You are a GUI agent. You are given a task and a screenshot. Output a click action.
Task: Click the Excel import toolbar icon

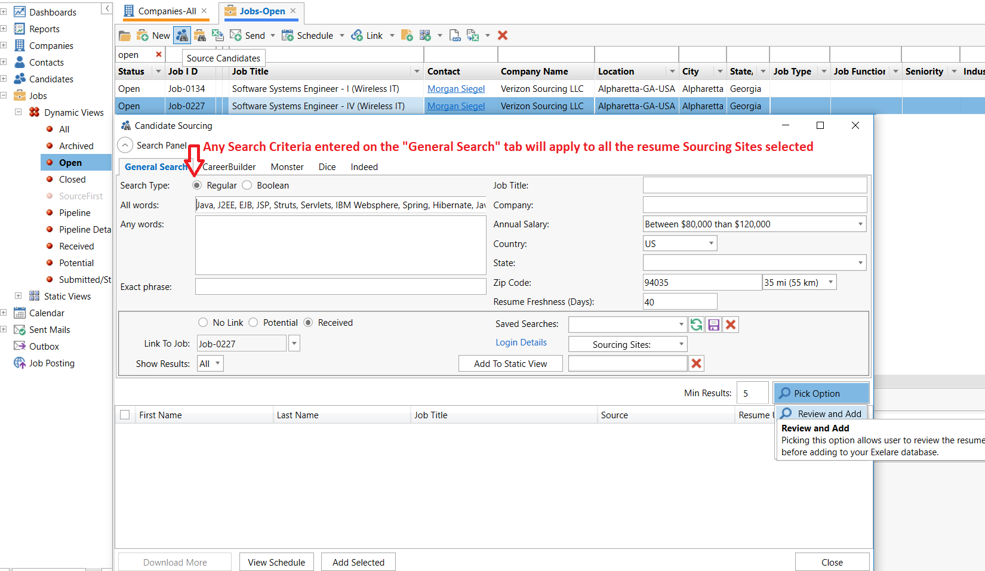pos(218,36)
